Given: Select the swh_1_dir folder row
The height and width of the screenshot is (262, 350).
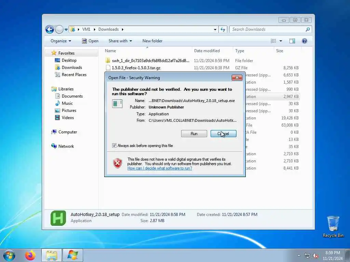Looking at the screenshot, I should pyautogui.click(x=202, y=61).
